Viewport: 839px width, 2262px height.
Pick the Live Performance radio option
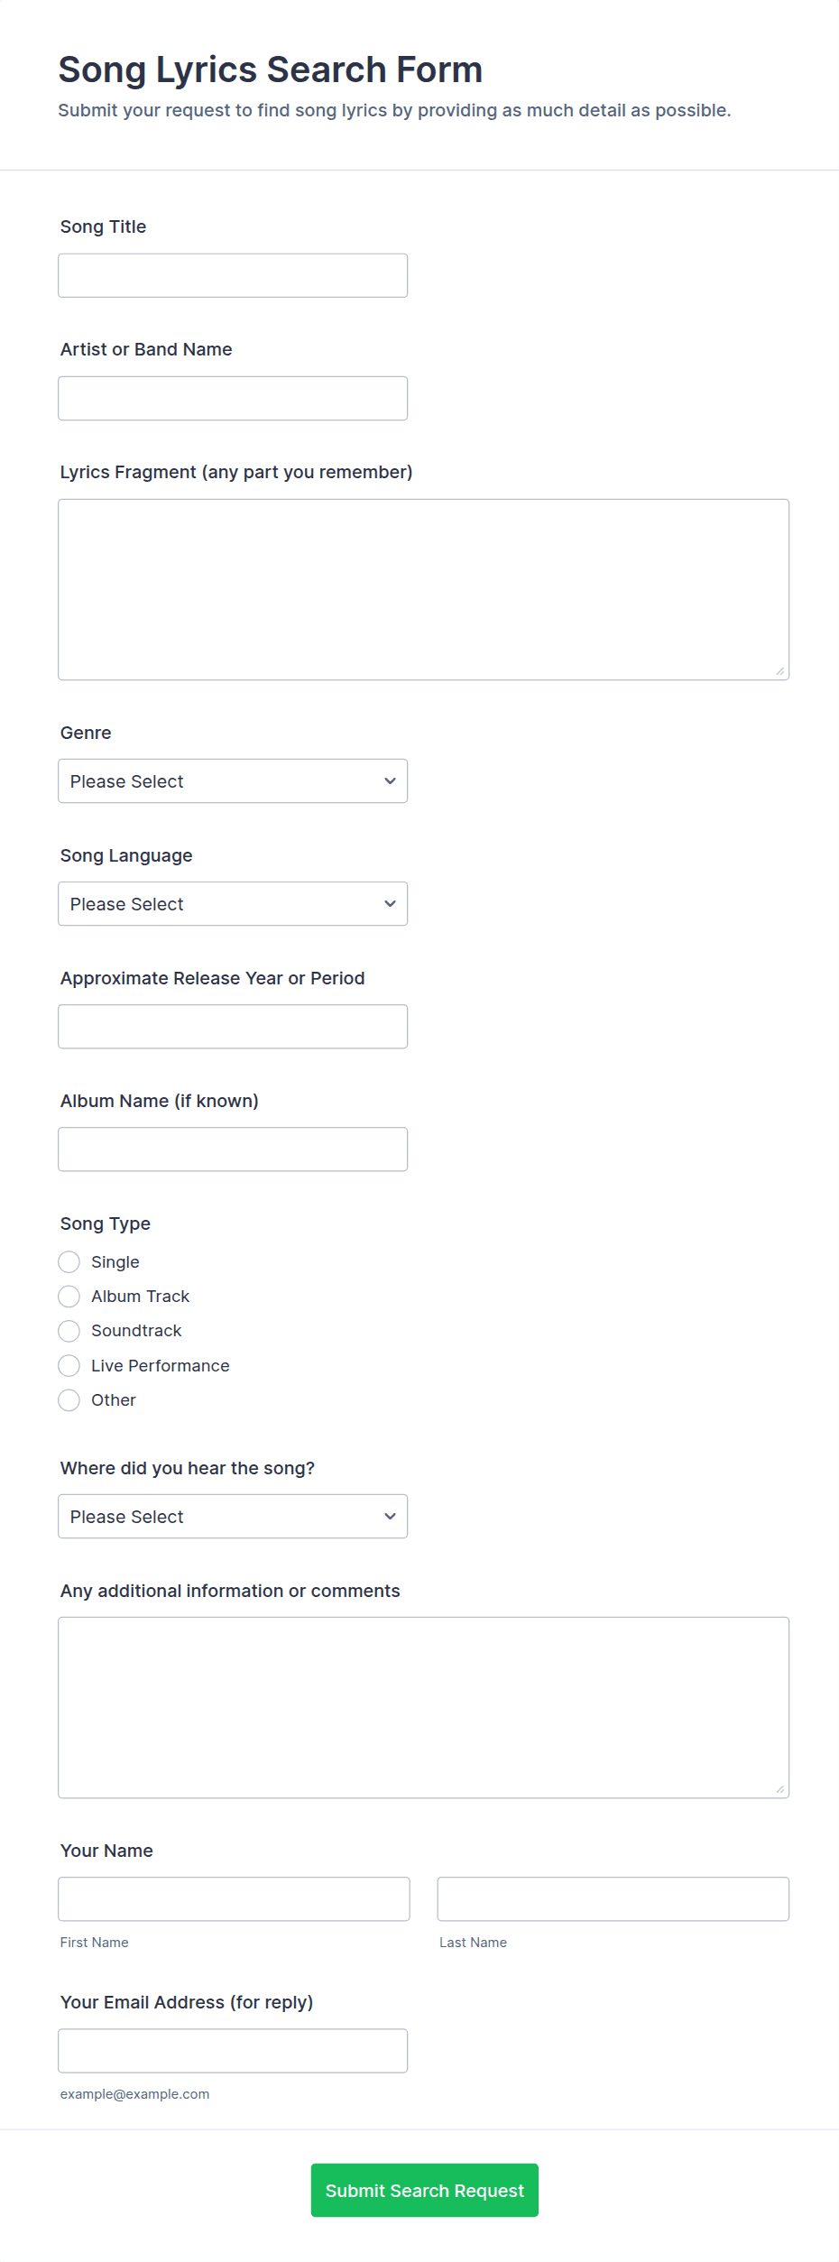pos(69,1365)
